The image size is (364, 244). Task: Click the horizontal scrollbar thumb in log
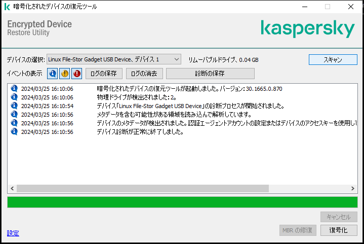coord(143,188)
